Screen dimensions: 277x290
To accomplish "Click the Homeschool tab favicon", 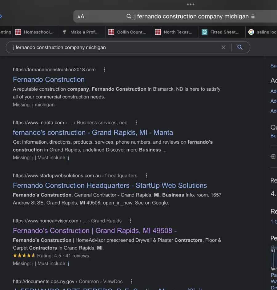I will click(18, 32).
